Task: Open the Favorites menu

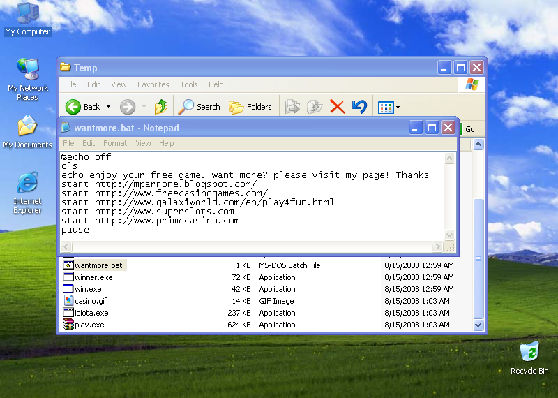Action: point(153,84)
